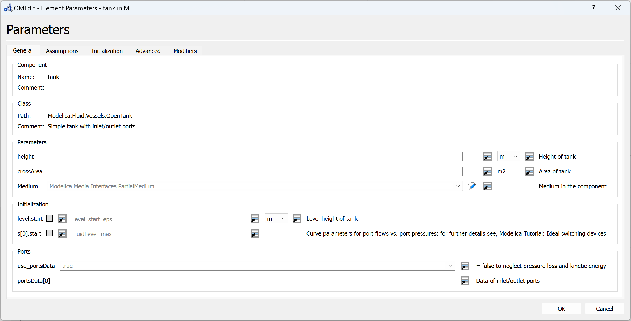Click into the crossArea input field
631x321 pixels.
(x=255, y=171)
